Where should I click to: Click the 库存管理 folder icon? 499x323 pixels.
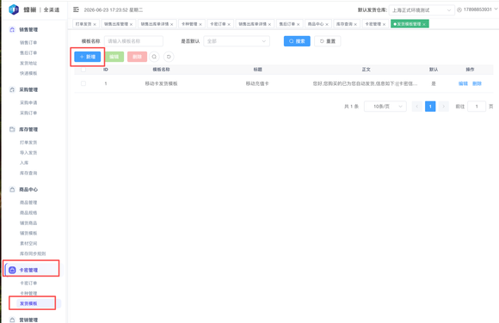coord(12,130)
